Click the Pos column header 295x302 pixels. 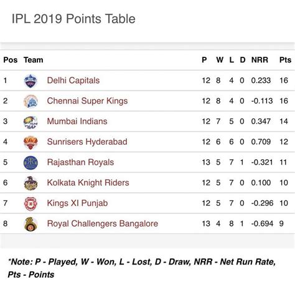(11, 60)
